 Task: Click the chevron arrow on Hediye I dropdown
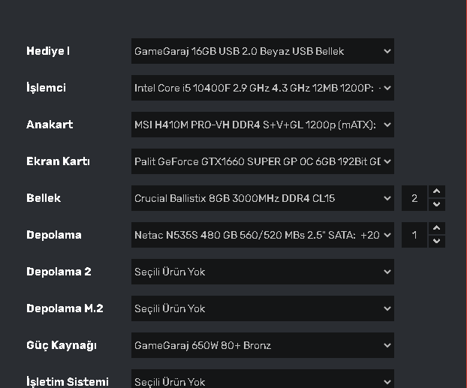point(387,51)
